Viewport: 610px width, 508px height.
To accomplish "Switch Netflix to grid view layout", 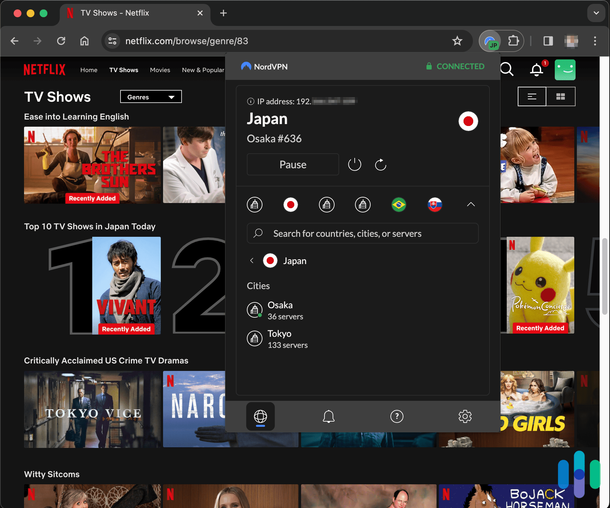I will tap(561, 96).
